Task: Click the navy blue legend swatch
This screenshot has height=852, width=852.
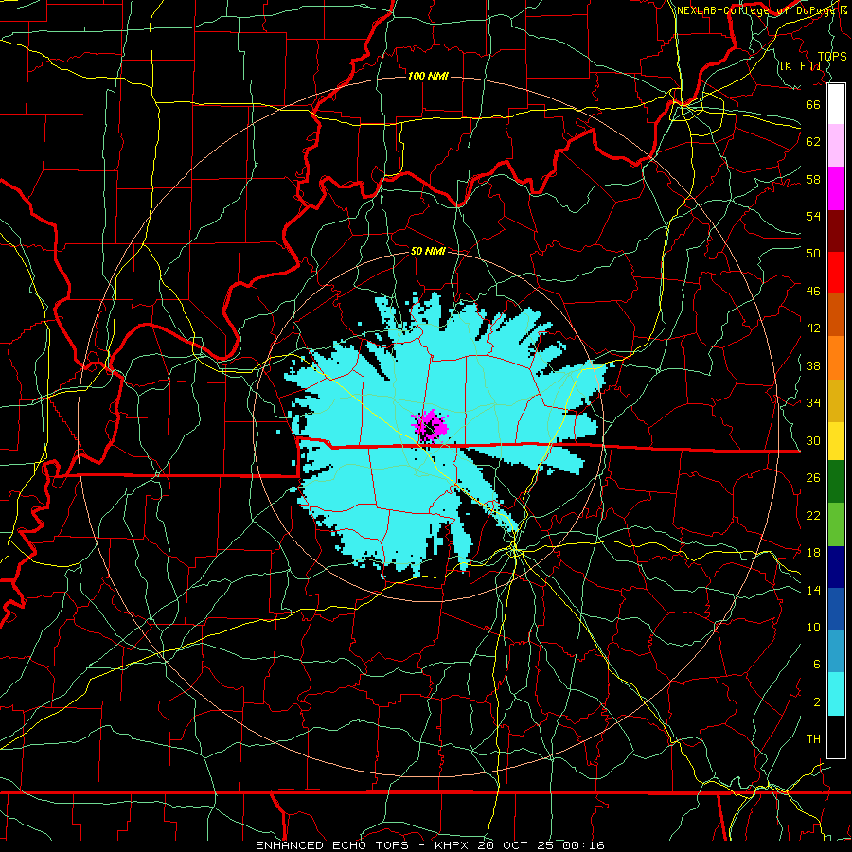Action: tap(836, 567)
